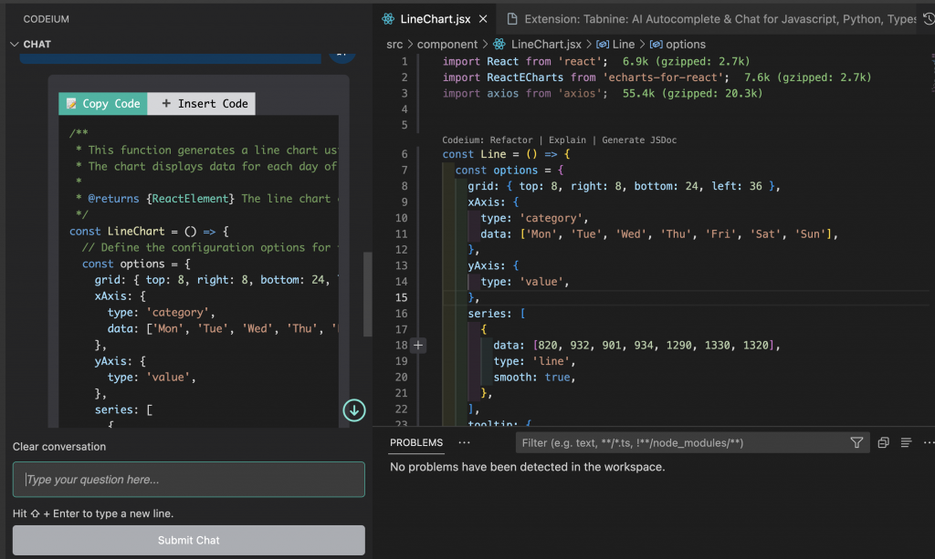Screen dimensions: 935x559
Task: Click the Clear conversation link
Action: point(59,447)
